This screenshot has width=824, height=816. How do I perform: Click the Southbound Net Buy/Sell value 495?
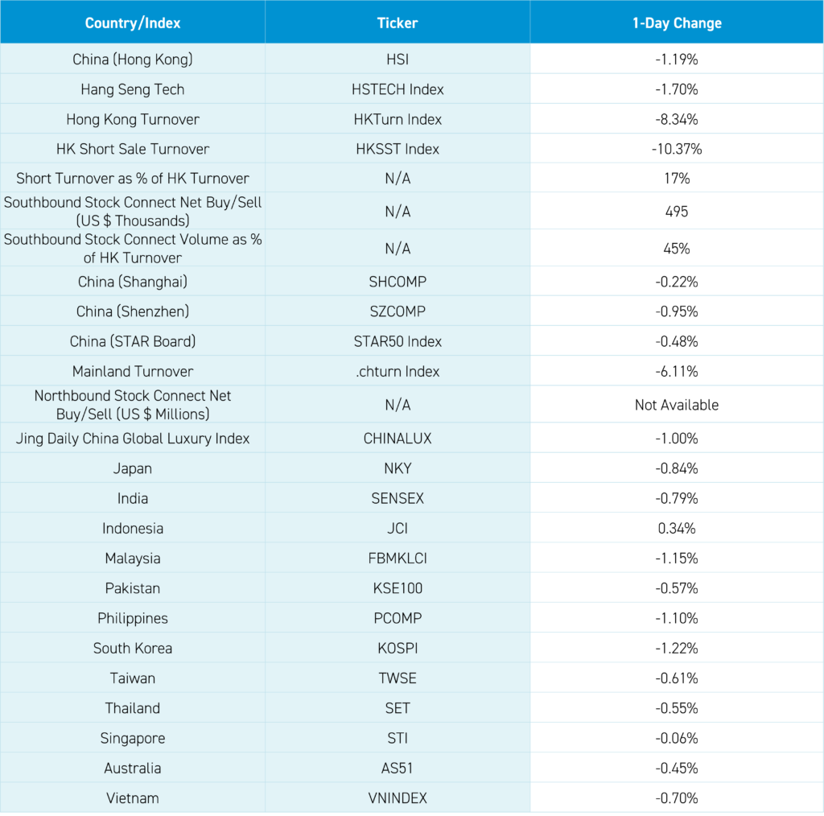click(x=676, y=212)
